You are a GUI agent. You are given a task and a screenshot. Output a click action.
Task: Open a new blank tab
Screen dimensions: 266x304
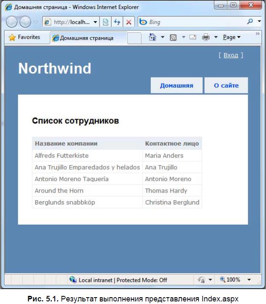(x=134, y=38)
